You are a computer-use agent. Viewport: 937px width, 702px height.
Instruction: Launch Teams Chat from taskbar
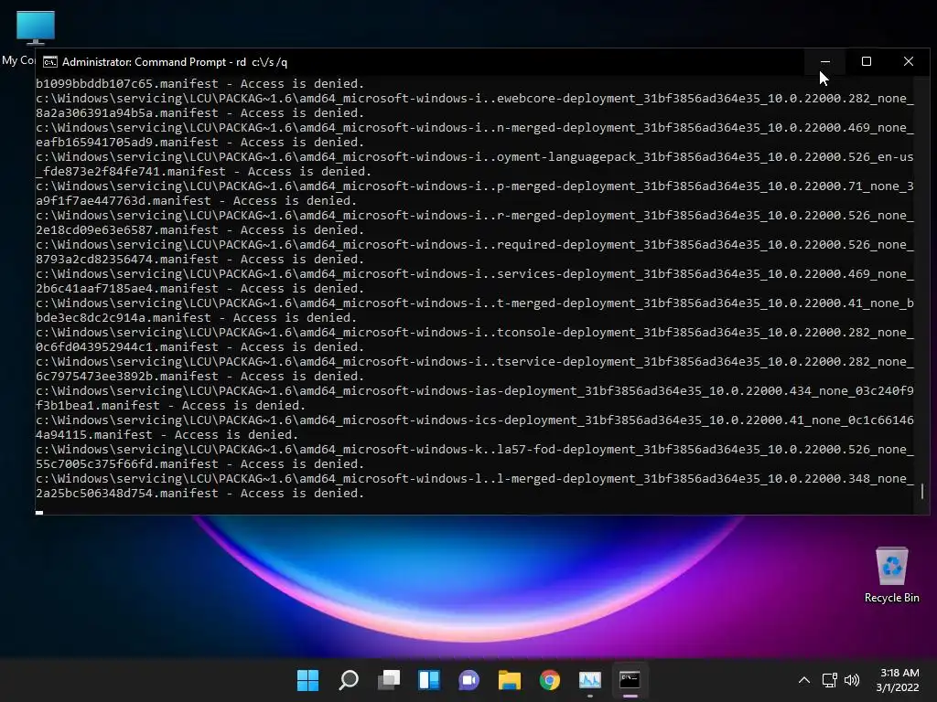(x=469, y=680)
